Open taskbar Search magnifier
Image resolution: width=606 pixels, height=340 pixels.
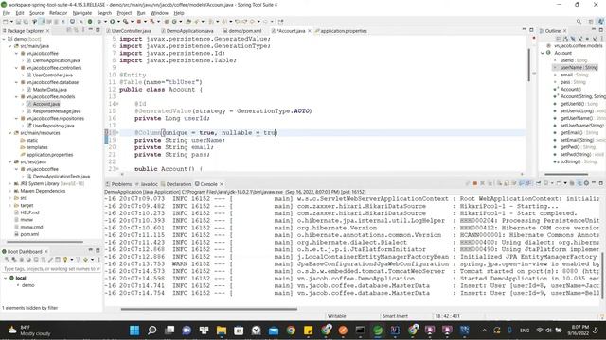151,331
